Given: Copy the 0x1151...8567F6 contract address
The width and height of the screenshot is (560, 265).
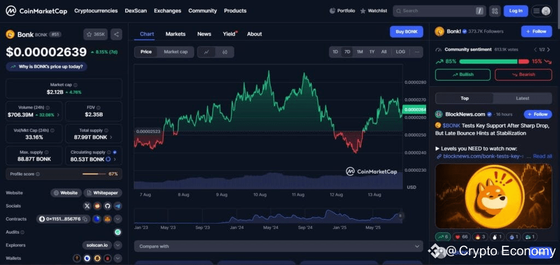Looking at the screenshot, I should [86, 219].
